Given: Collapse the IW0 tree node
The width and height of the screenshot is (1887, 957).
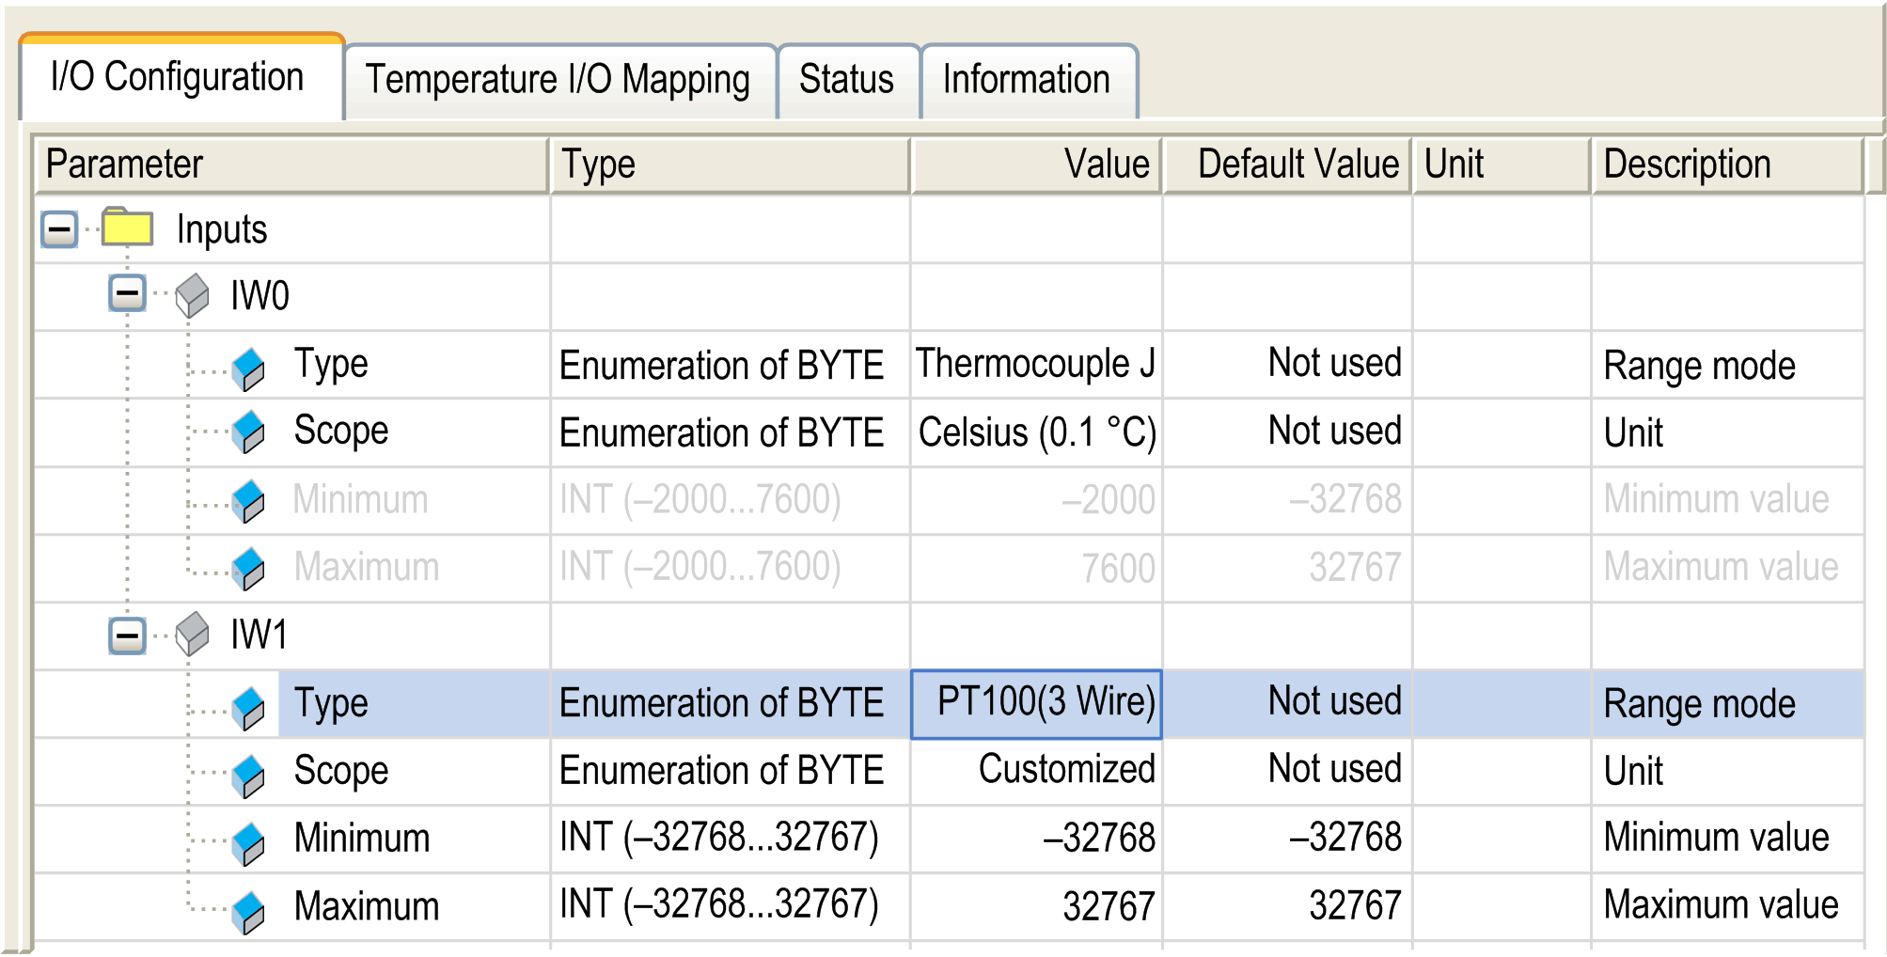Looking at the screenshot, I should [x=127, y=293].
